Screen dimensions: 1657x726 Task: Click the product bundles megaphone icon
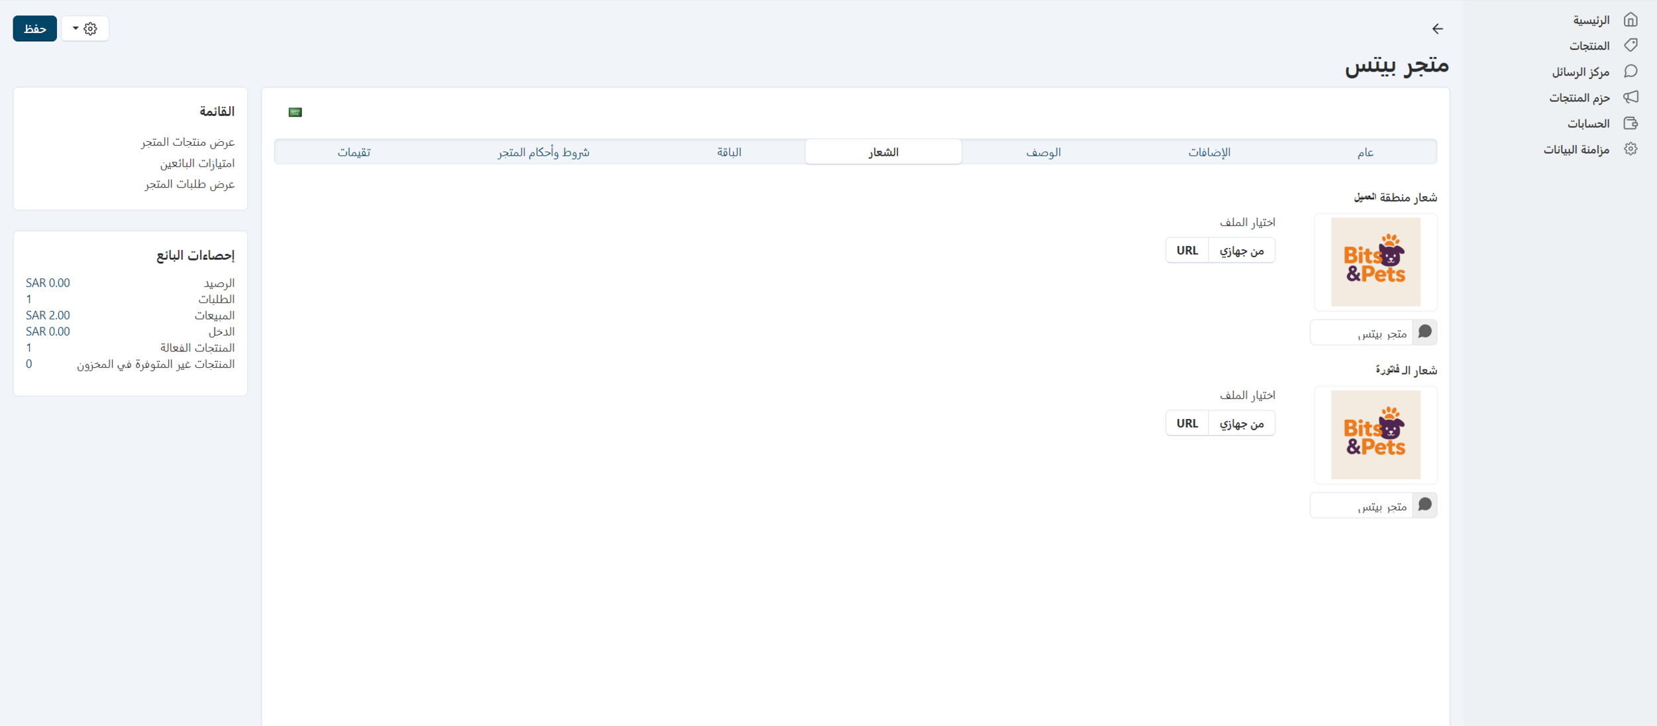point(1630,97)
